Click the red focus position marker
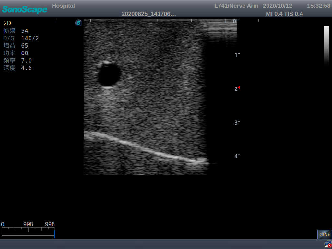The width and height of the screenshot is (332, 249). click(x=239, y=87)
